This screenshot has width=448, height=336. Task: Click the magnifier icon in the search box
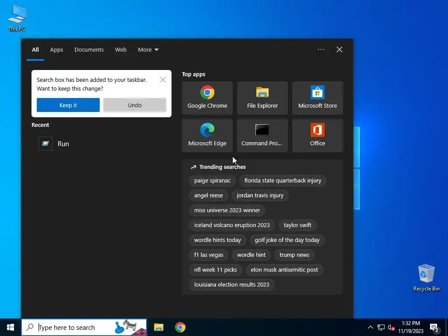pos(30,327)
